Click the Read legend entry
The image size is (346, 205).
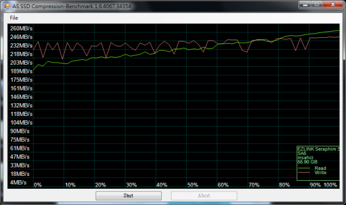(320, 168)
